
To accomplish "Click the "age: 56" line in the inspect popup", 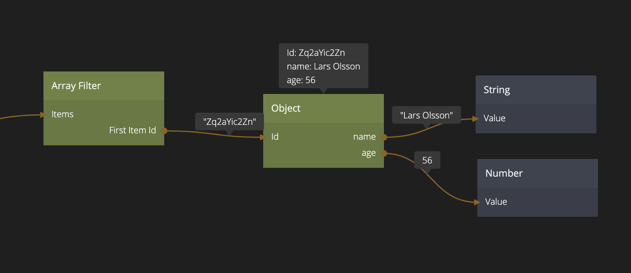I will click(301, 80).
